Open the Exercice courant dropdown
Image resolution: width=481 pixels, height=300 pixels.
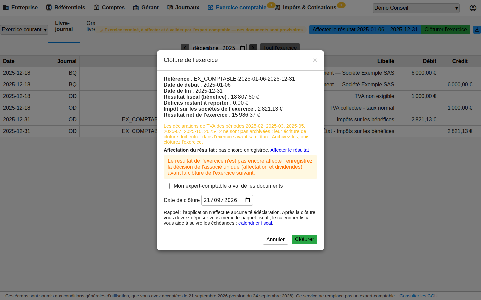click(x=24, y=30)
